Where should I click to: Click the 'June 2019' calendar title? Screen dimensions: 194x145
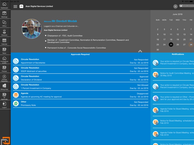click(x=177, y=14)
